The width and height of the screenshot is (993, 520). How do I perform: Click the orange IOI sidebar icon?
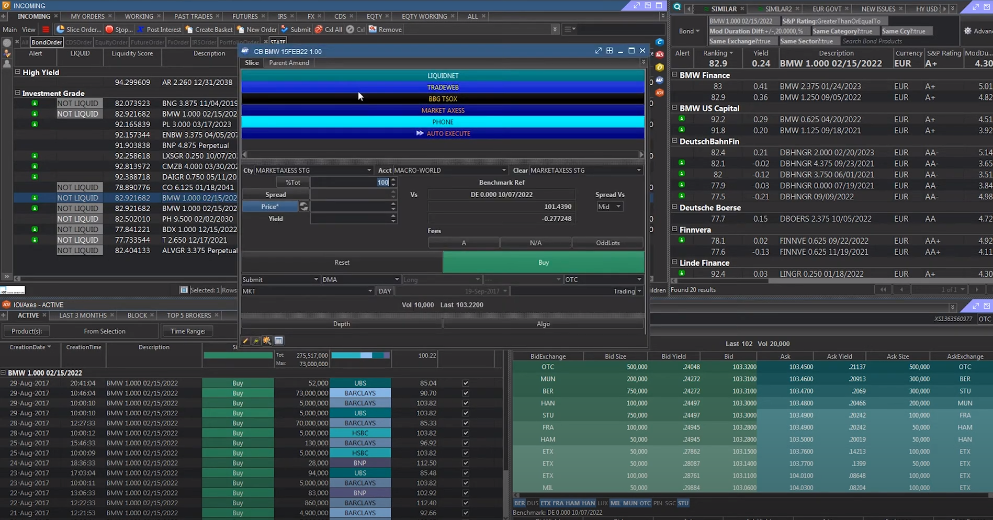point(660,93)
